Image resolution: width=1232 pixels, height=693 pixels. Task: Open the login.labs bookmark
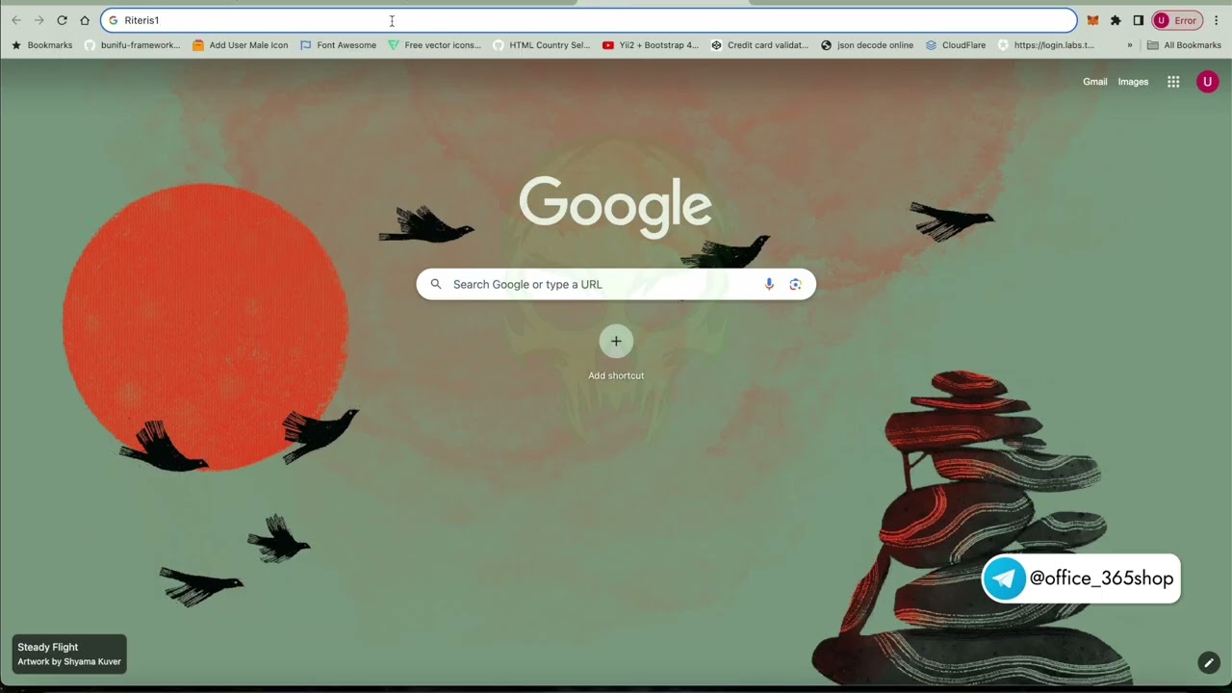[1046, 45]
